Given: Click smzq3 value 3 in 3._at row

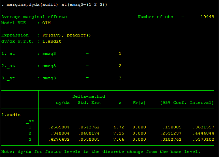Looking at the screenshot, I should coord(120,78).
